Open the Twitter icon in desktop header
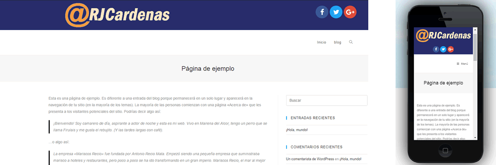The width and height of the screenshot is (496, 165). click(x=336, y=12)
